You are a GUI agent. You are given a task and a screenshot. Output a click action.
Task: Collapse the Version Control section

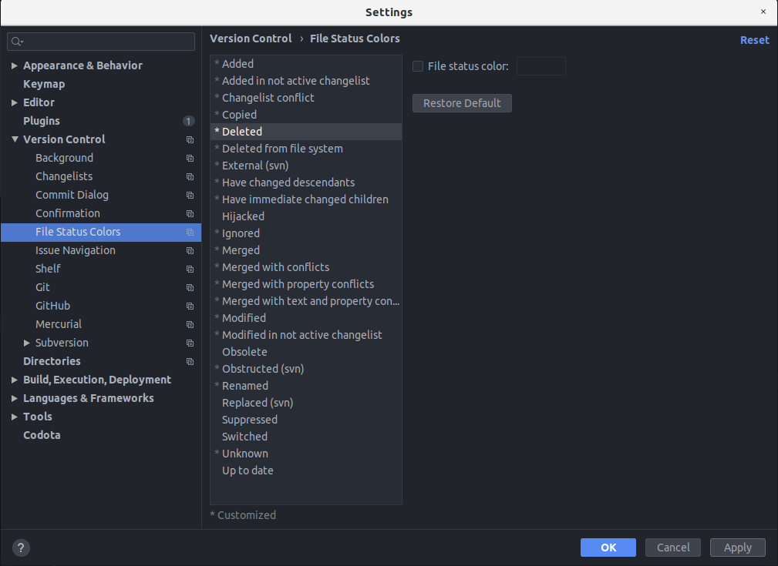coord(13,139)
